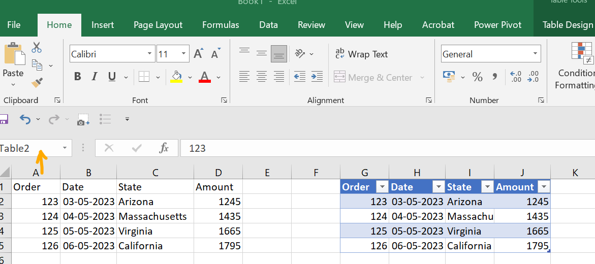Increase font size with the larger A icon
595x264 pixels.
198,54
